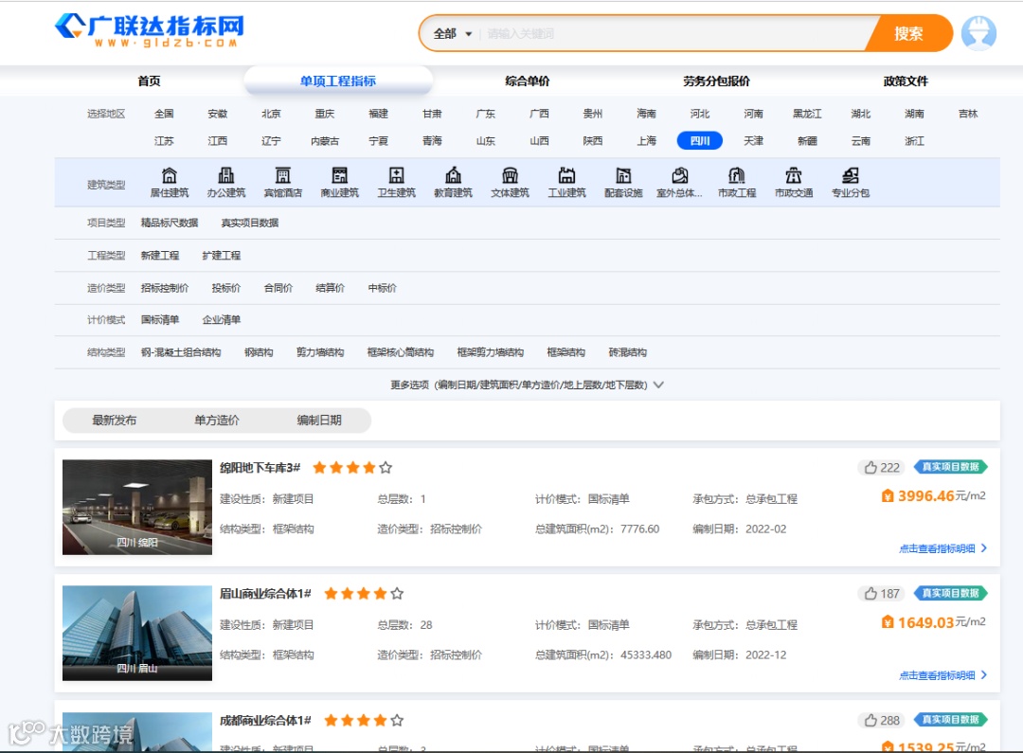Open the 劳务分包报价 tab
The image size is (1023, 753).
pyautogui.click(x=716, y=81)
